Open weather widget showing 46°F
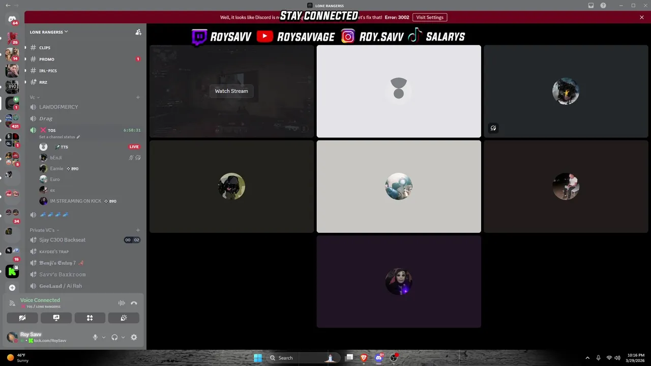This screenshot has width=651, height=366. [x=17, y=358]
